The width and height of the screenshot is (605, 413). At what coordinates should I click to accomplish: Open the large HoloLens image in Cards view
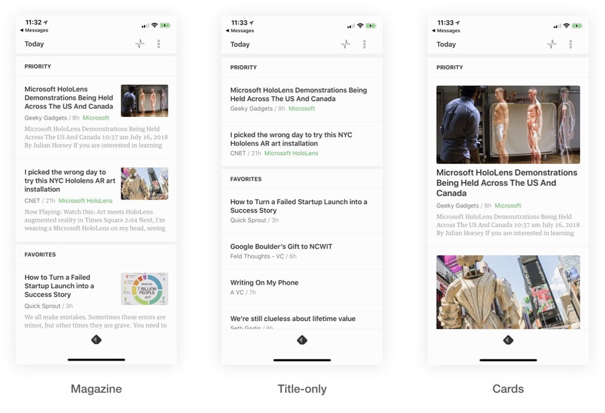508,124
